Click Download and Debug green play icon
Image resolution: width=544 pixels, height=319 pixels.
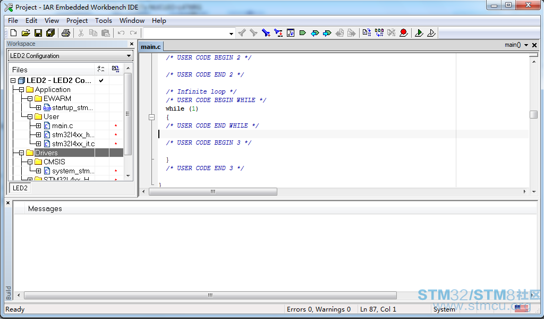click(419, 33)
